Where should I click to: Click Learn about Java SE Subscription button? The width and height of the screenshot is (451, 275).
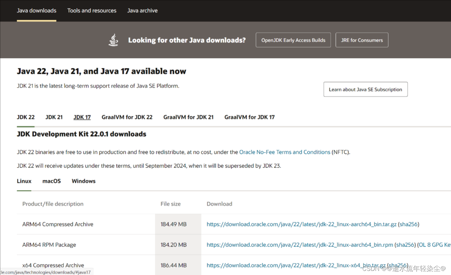pyautogui.click(x=366, y=89)
